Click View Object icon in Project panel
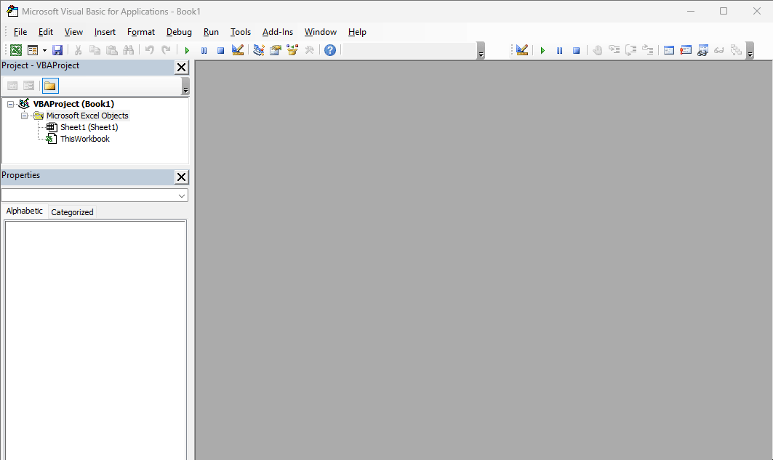 [x=29, y=86]
